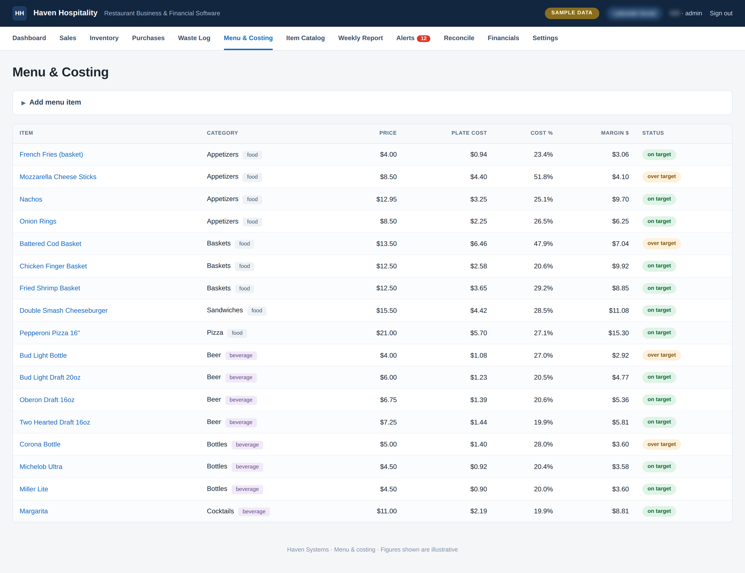Click the MARGIN $ column header
The width and height of the screenshot is (745, 573).
coord(615,133)
